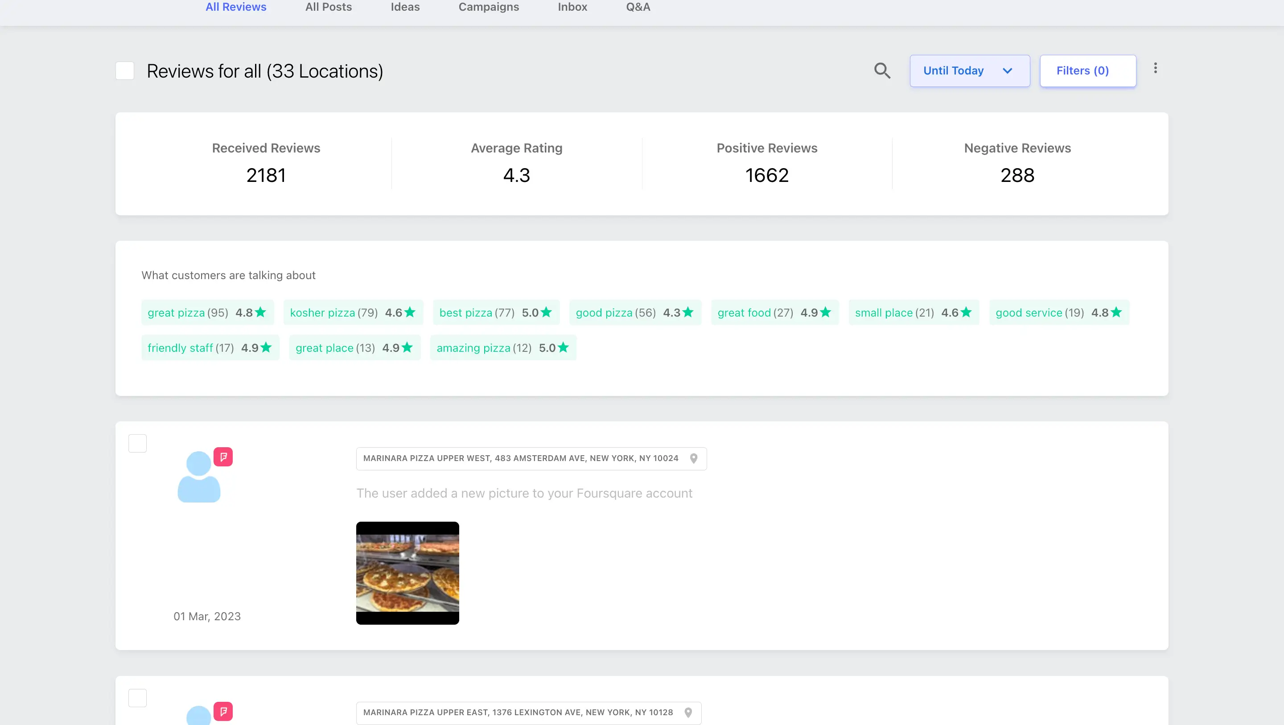1284x725 pixels.
Task: Expand Marinara Pizza Upper West location selector
Action: click(x=520, y=458)
